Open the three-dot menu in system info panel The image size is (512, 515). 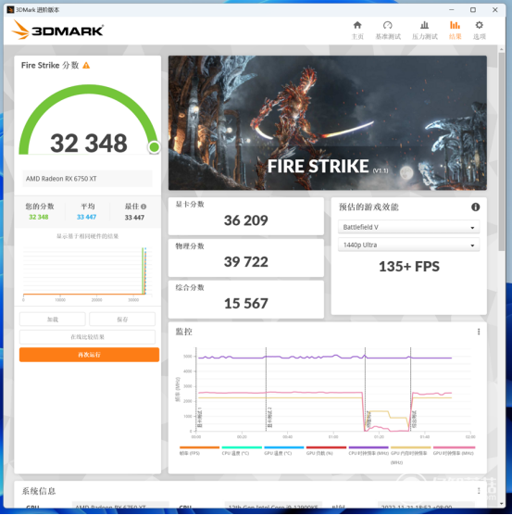point(479,491)
